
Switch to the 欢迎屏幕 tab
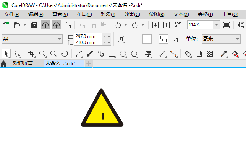(x=23, y=63)
